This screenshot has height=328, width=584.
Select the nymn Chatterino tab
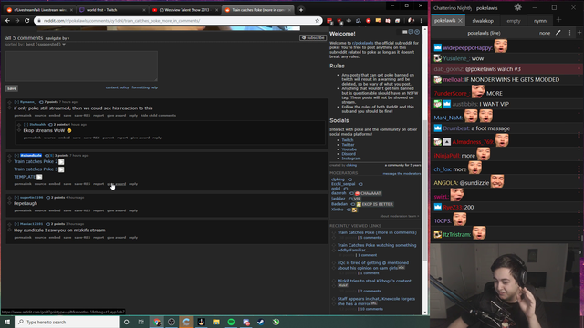[x=539, y=21]
